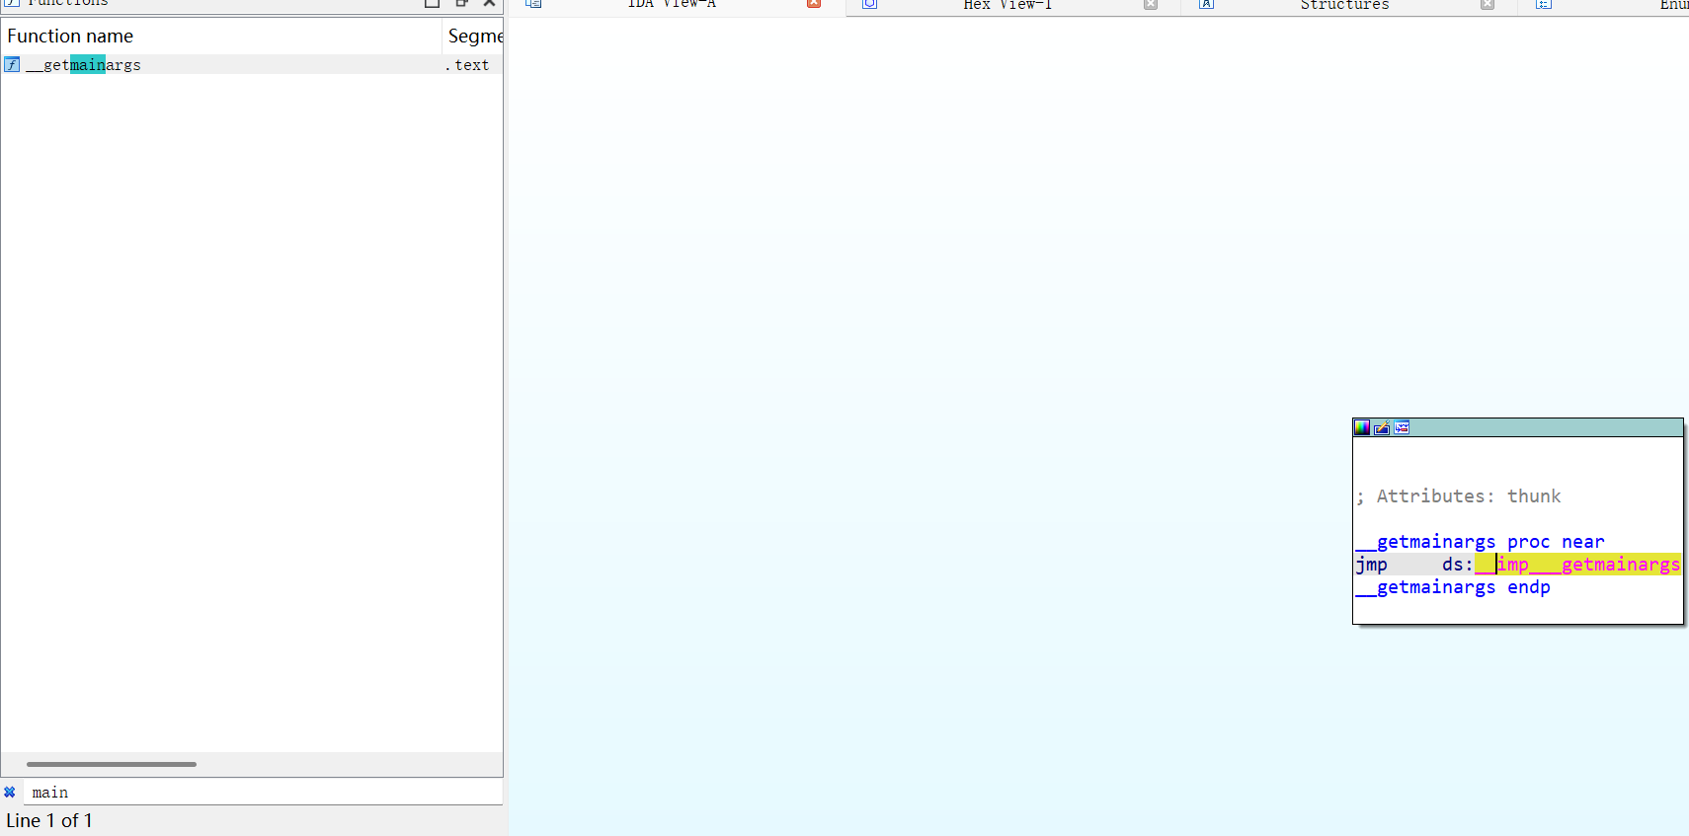Click function icon next to __getmainargs
The height and width of the screenshot is (836, 1689).
pyautogui.click(x=12, y=65)
